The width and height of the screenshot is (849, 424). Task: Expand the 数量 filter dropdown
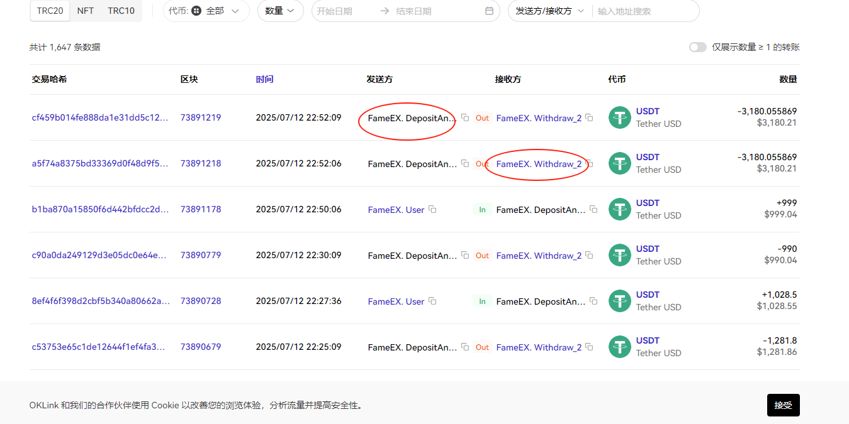click(281, 11)
